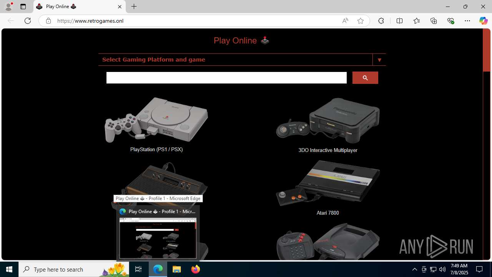This screenshot has width=492, height=277.
Task: Toggle Split screen view icon
Action: (x=399, y=21)
